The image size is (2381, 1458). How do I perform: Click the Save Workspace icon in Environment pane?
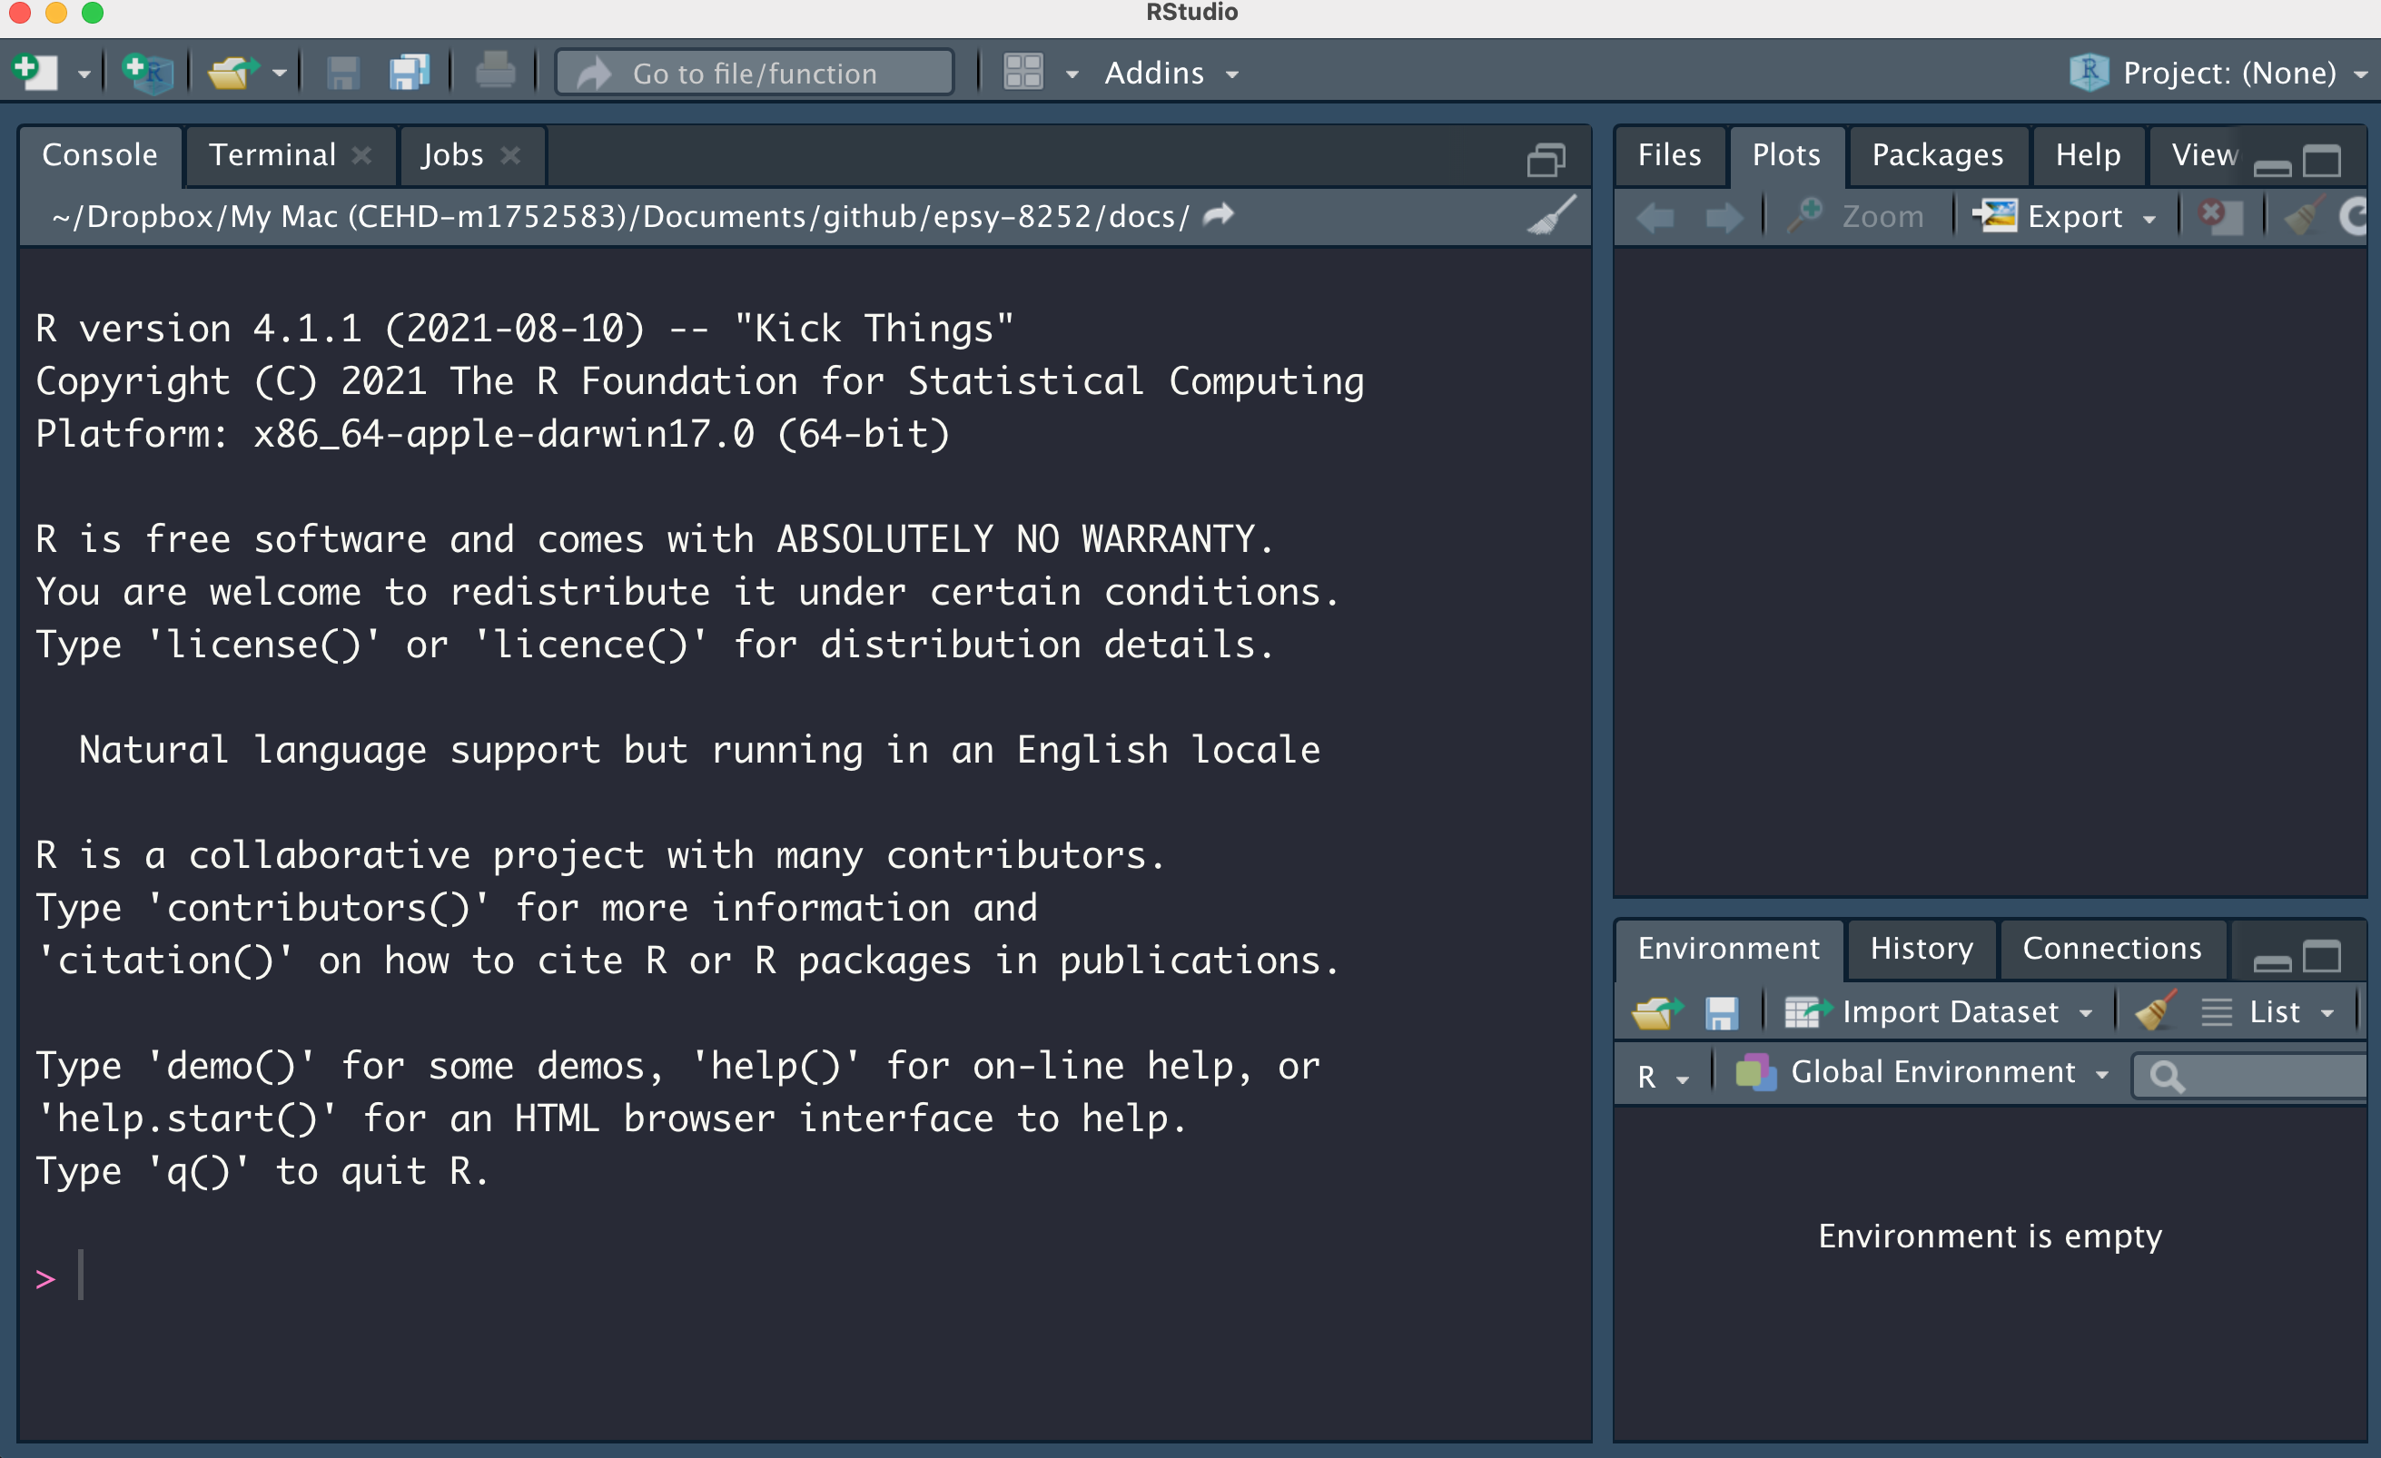(1721, 1011)
